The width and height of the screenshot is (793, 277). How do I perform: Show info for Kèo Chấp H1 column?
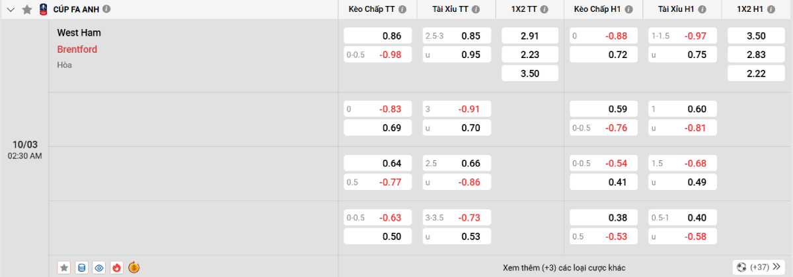click(x=629, y=9)
